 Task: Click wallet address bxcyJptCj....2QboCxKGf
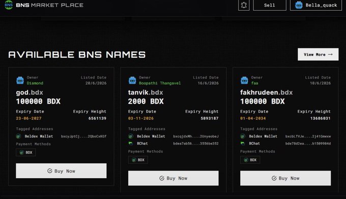83,136
